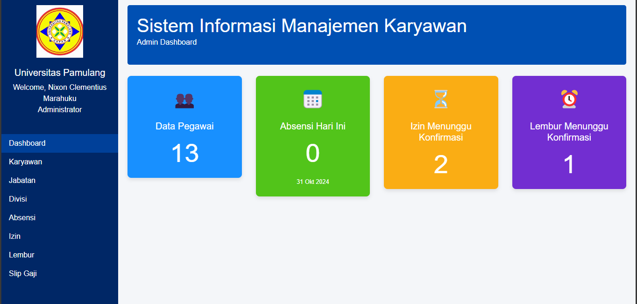Viewport: 637px width, 304px height.
Task: Click the alarm clock icon on Lembur card
Action: point(569,99)
